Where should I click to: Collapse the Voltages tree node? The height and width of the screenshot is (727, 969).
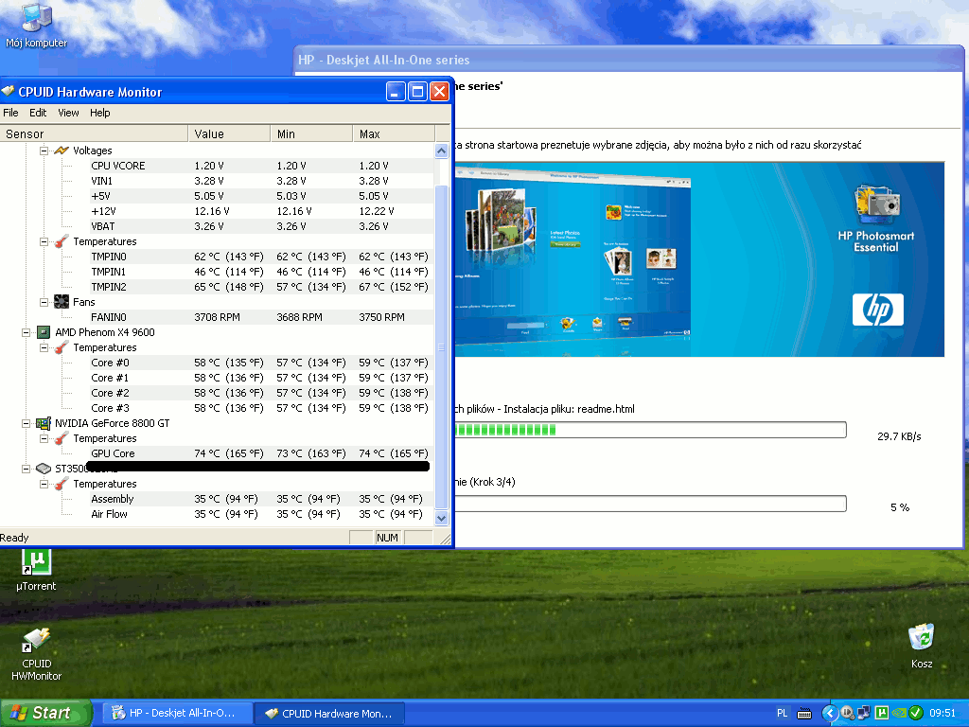click(44, 151)
